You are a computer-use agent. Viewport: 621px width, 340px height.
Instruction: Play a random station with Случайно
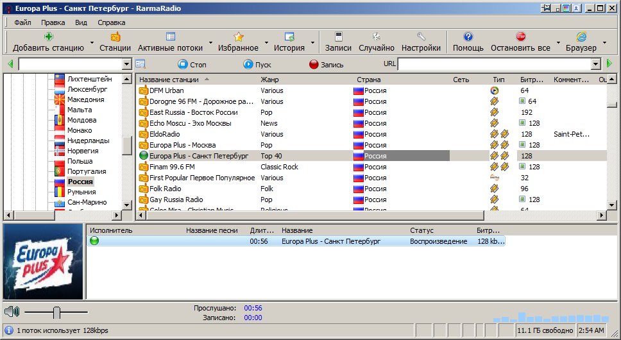point(377,42)
